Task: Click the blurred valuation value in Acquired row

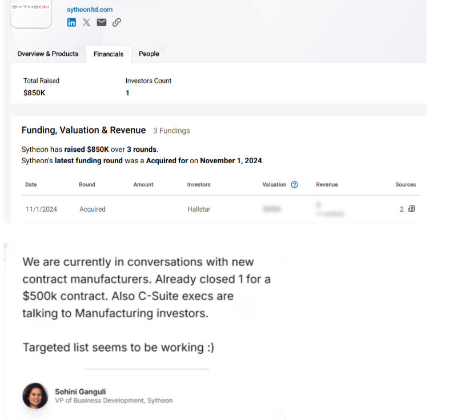Action: pos(271,209)
